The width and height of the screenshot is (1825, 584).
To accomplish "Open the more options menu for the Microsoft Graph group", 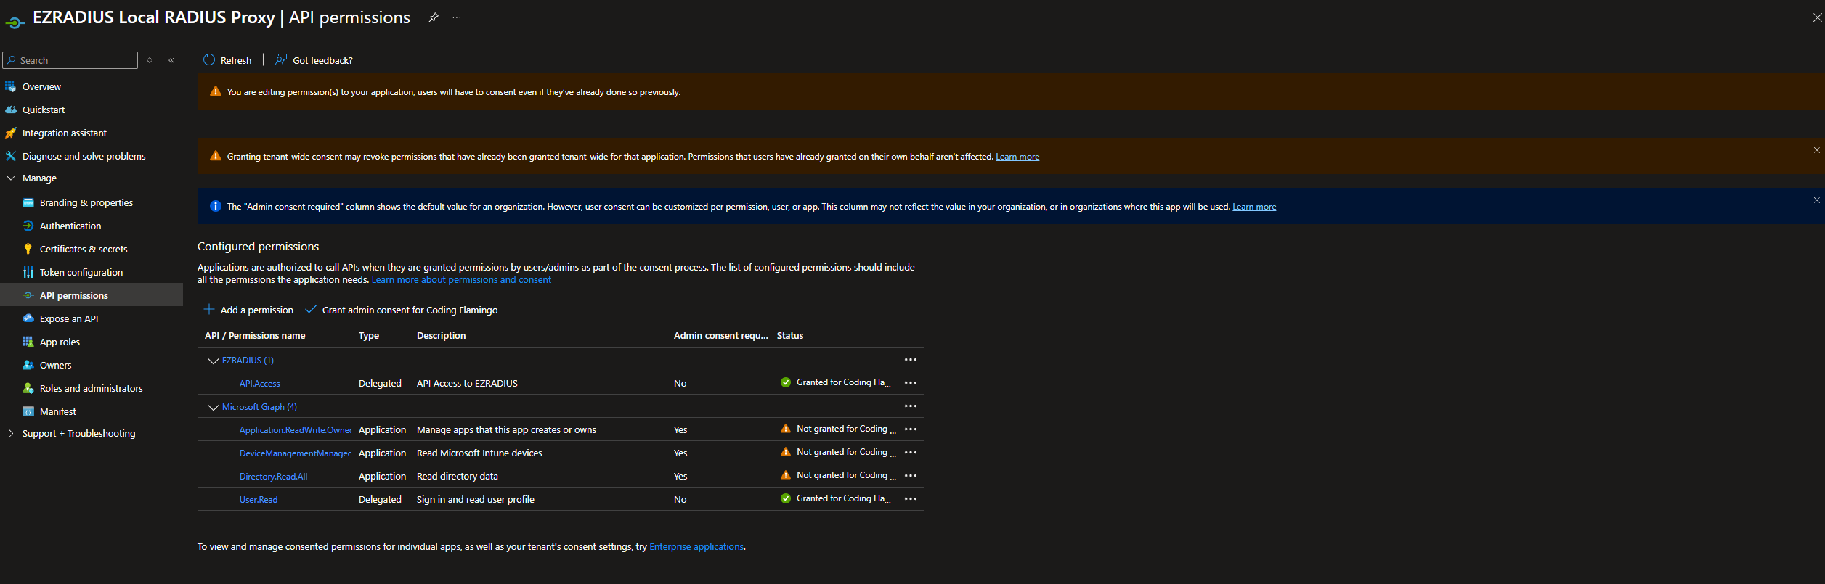I will click(x=910, y=406).
